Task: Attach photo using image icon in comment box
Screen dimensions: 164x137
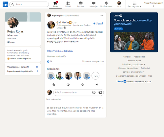Action: coord(100,92)
